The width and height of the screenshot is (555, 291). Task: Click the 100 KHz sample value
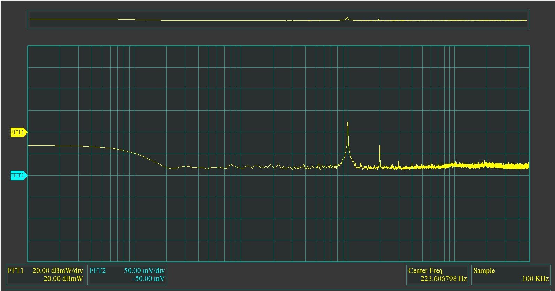535,278
